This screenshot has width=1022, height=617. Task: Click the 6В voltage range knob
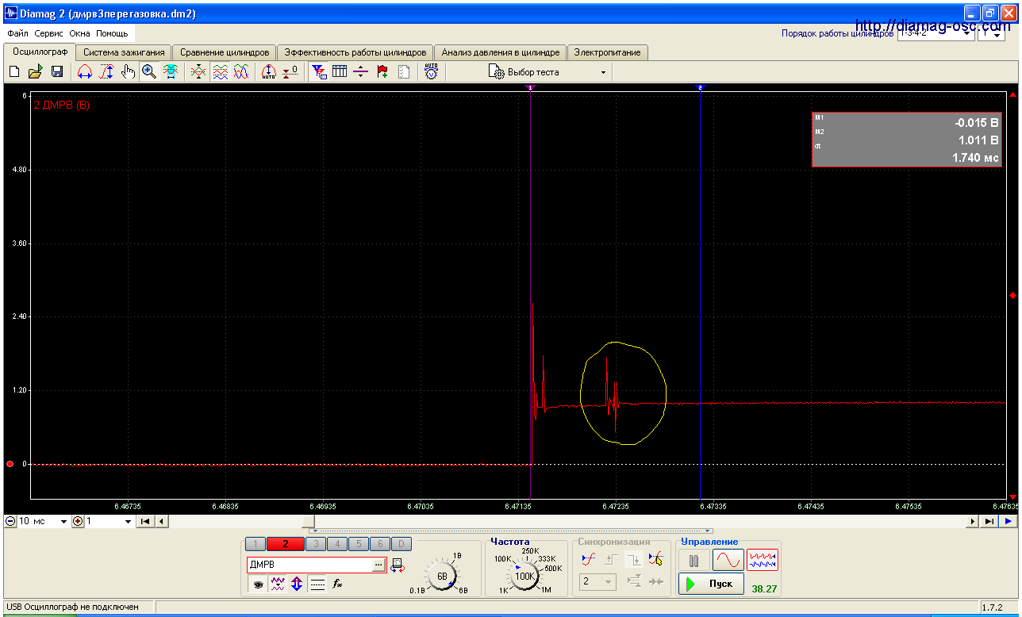pyautogui.click(x=443, y=576)
